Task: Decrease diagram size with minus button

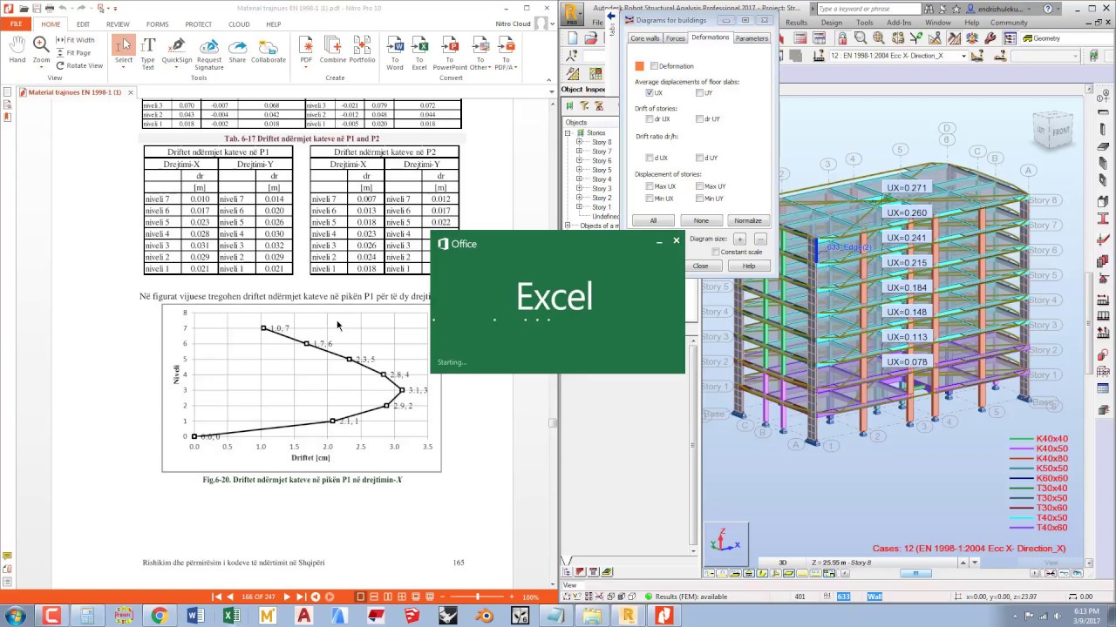Action: point(760,239)
